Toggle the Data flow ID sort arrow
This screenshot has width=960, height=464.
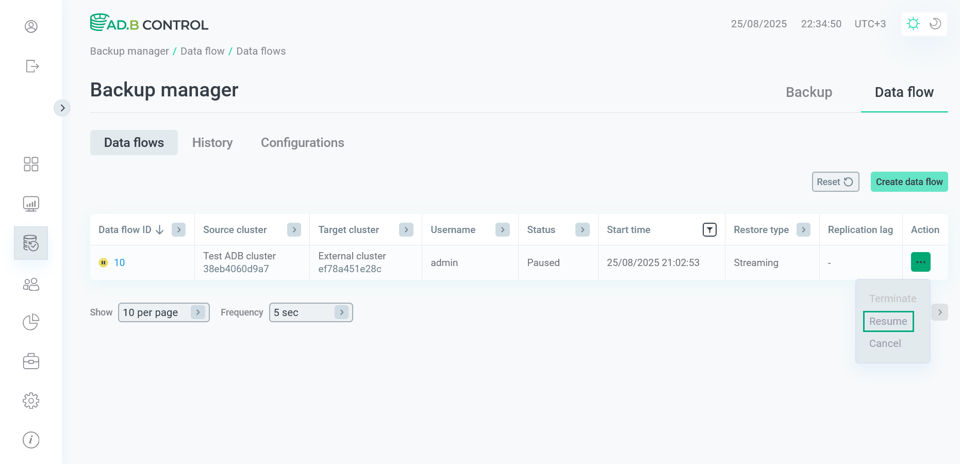(x=159, y=229)
